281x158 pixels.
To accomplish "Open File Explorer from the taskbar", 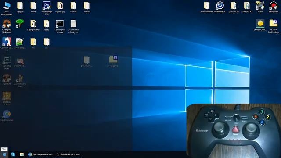I will [x=22, y=154].
